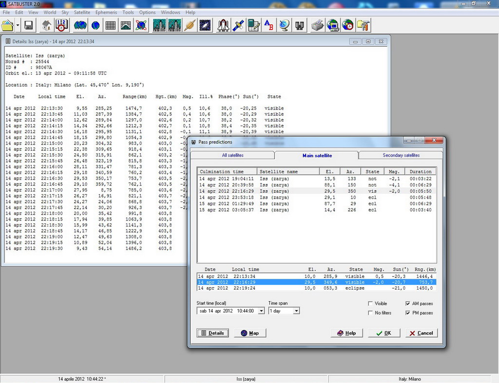Open the View menu
The height and width of the screenshot is (383, 499).
33,12
